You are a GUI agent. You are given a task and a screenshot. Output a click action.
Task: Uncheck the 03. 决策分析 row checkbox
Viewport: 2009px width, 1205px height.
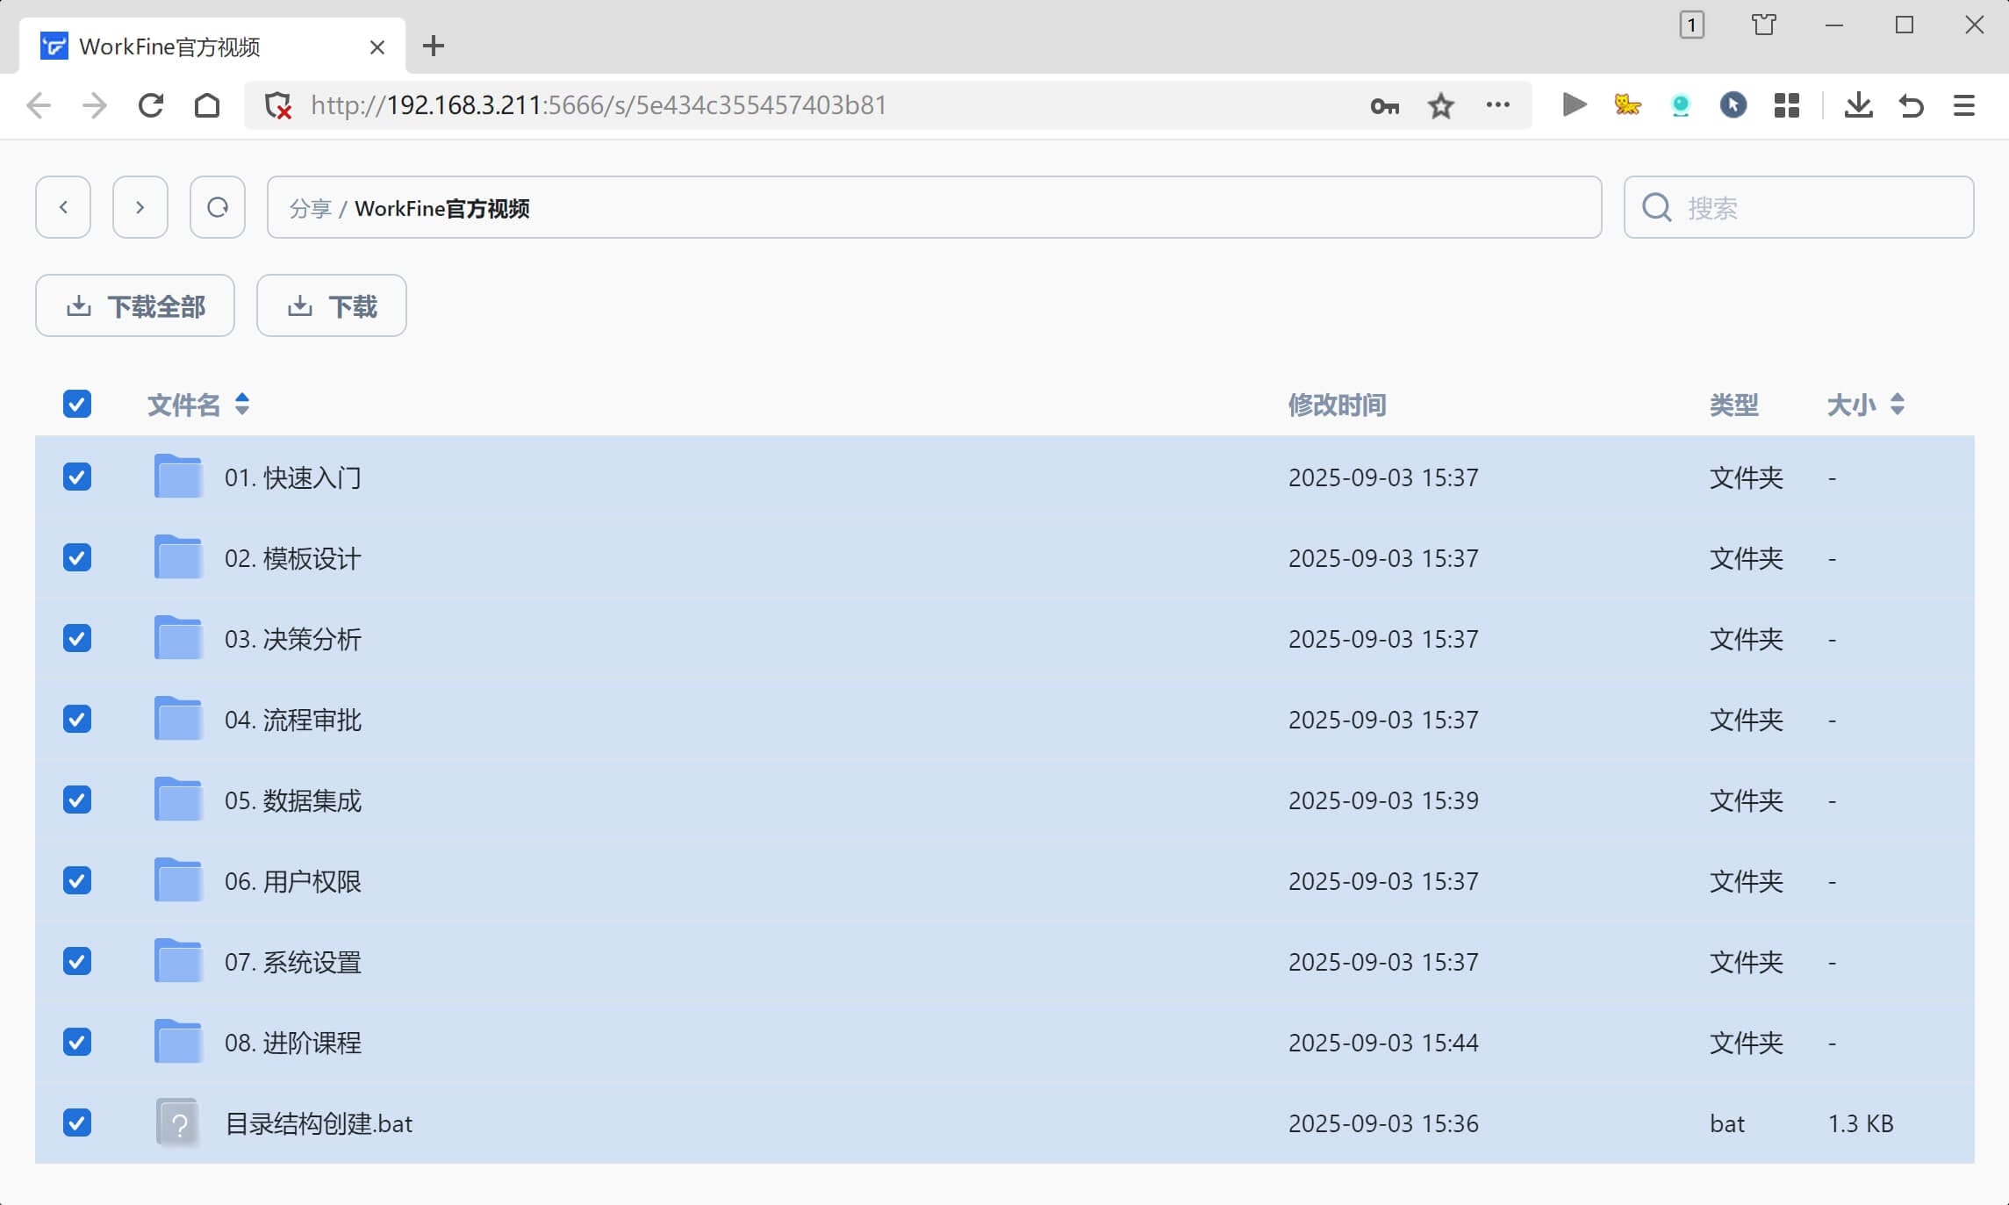[x=77, y=638]
